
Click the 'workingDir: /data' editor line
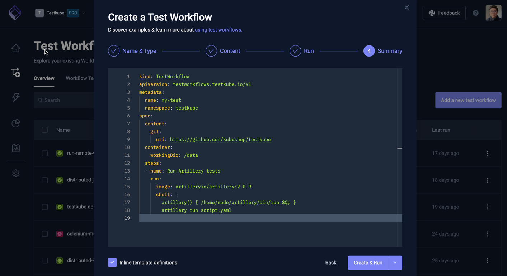(174, 155)
